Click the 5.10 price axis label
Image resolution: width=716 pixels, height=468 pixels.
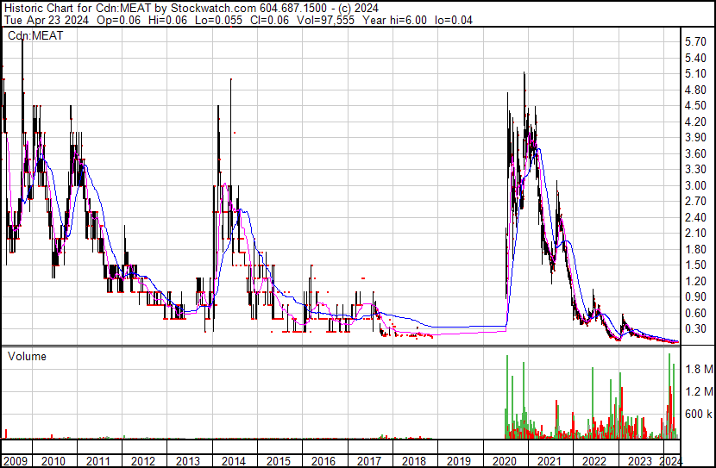[695, 74]
